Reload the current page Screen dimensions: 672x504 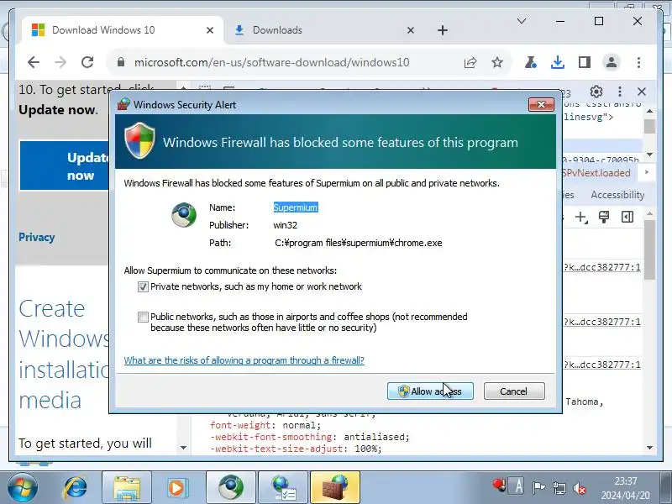pos(87,62)
